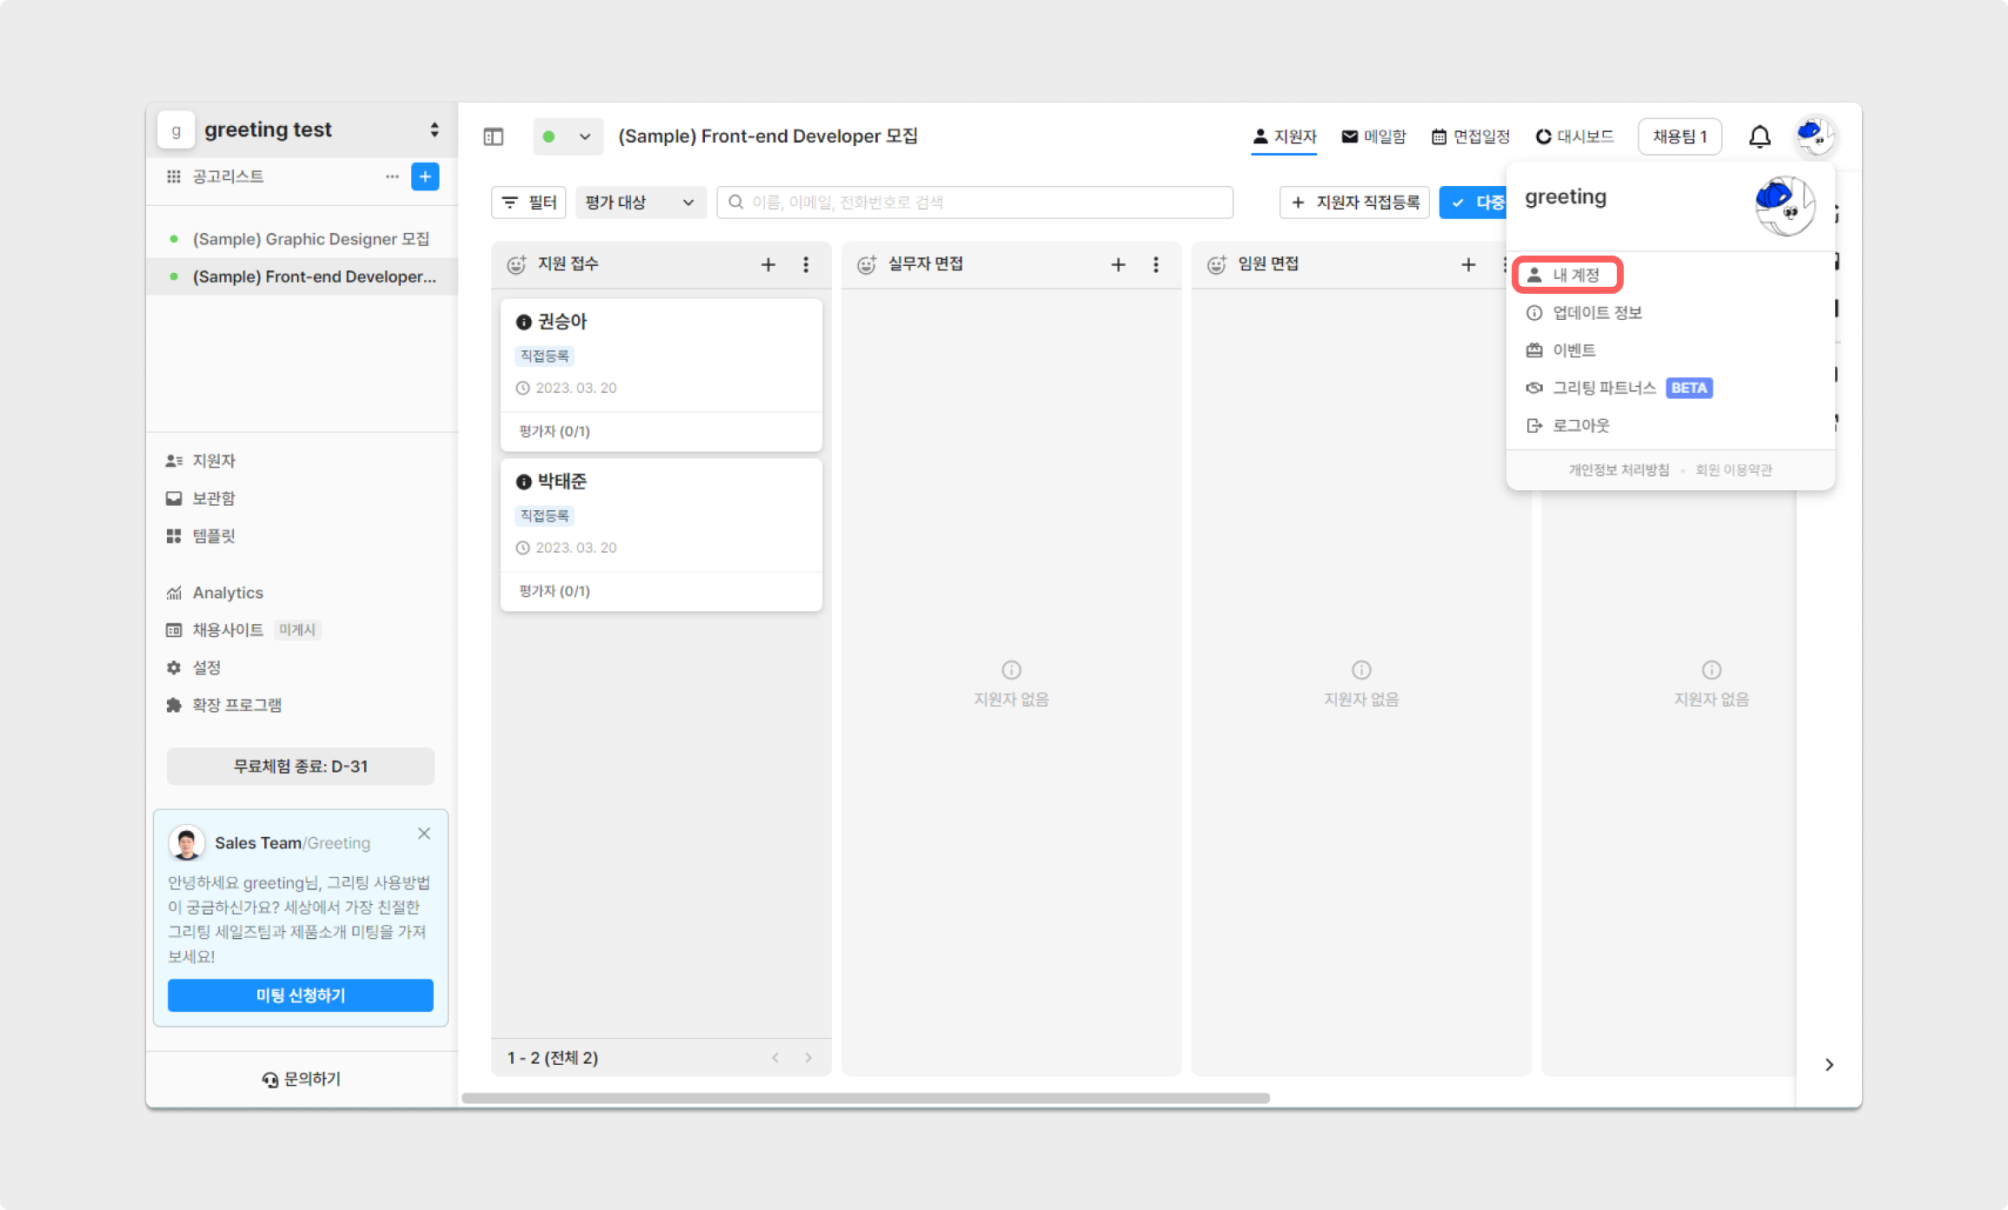The image size is (2008, 1210).
Task: Open the 확장 프로그램 sidebar item
Action: coord(236,705)
